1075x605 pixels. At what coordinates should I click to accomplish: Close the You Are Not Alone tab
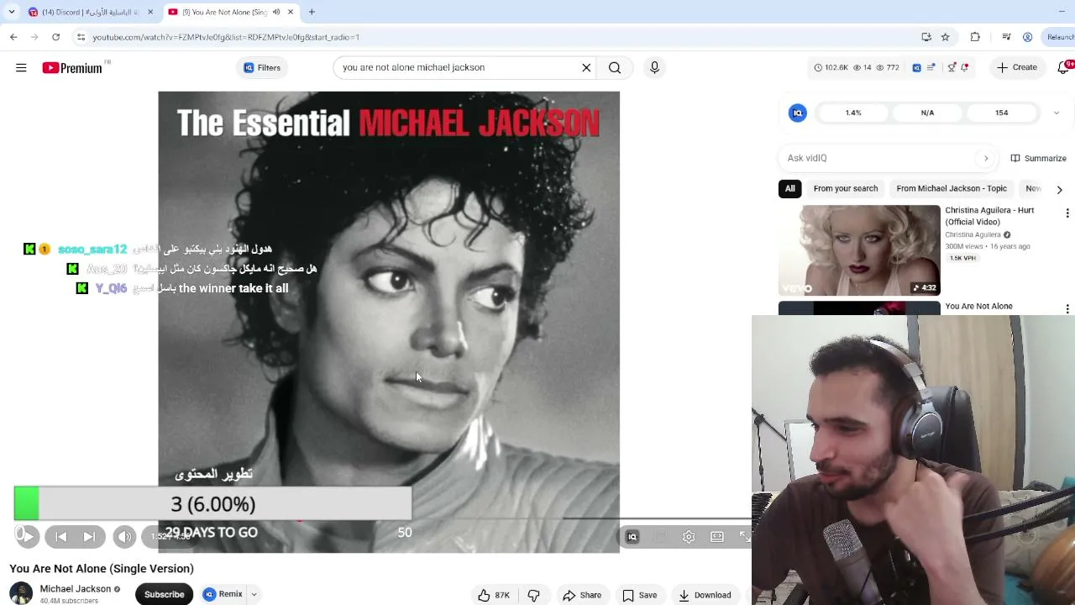(291, 12)
